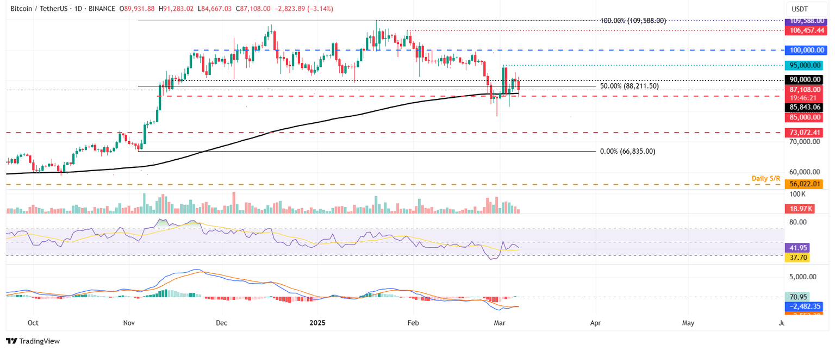Click the 37.70 RSI average label

tap(797, 258)
